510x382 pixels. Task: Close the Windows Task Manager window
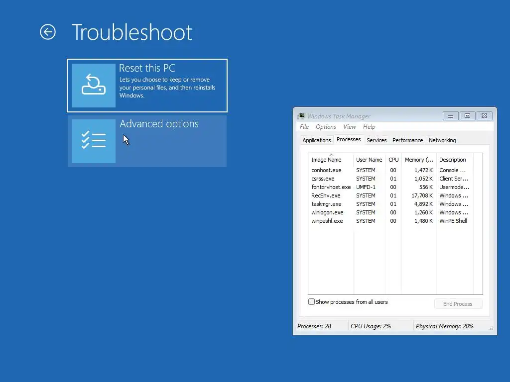[x=484, y=116]
